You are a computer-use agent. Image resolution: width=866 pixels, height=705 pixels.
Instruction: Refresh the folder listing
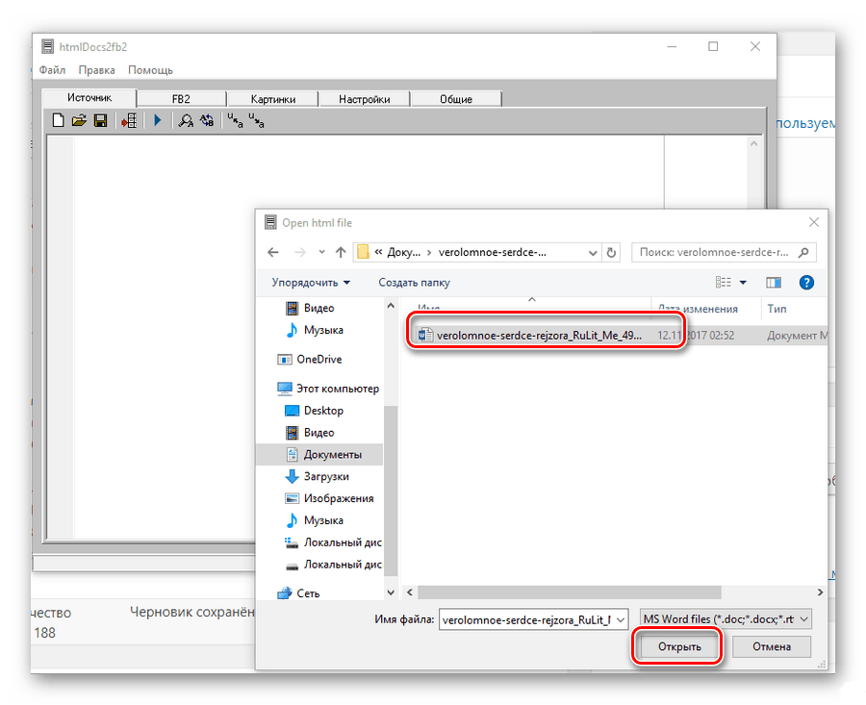[x=611, y=252]
